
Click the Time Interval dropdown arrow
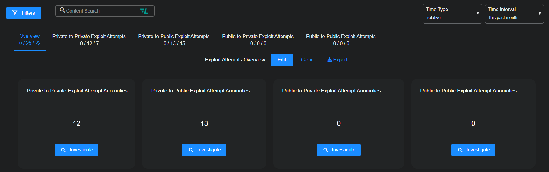[539, 14]
